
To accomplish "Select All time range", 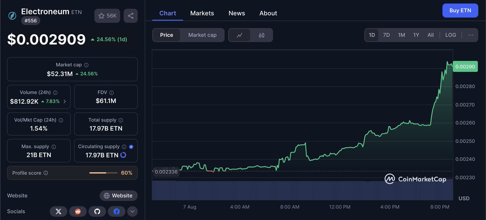I will click(x=431, y=35).
